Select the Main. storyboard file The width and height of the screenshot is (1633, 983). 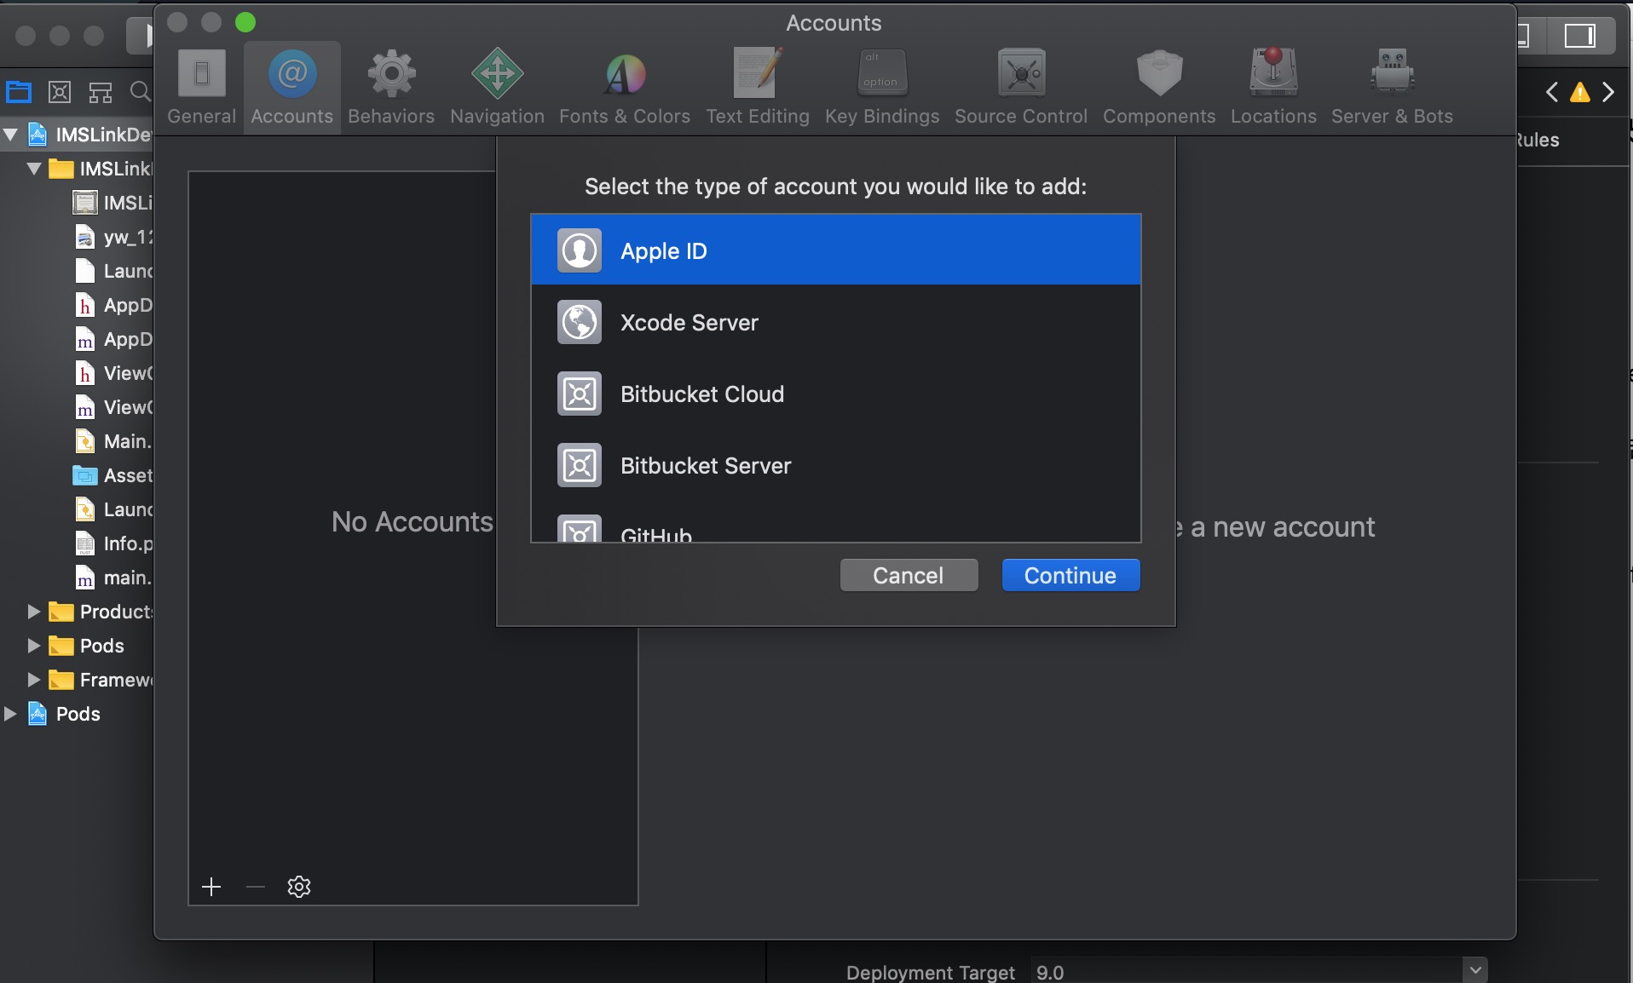[x=113, y=441]
